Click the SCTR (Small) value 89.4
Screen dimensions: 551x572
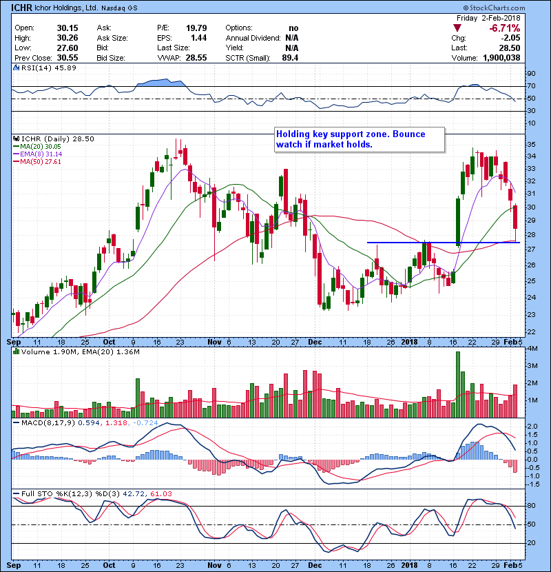(290, 58)
